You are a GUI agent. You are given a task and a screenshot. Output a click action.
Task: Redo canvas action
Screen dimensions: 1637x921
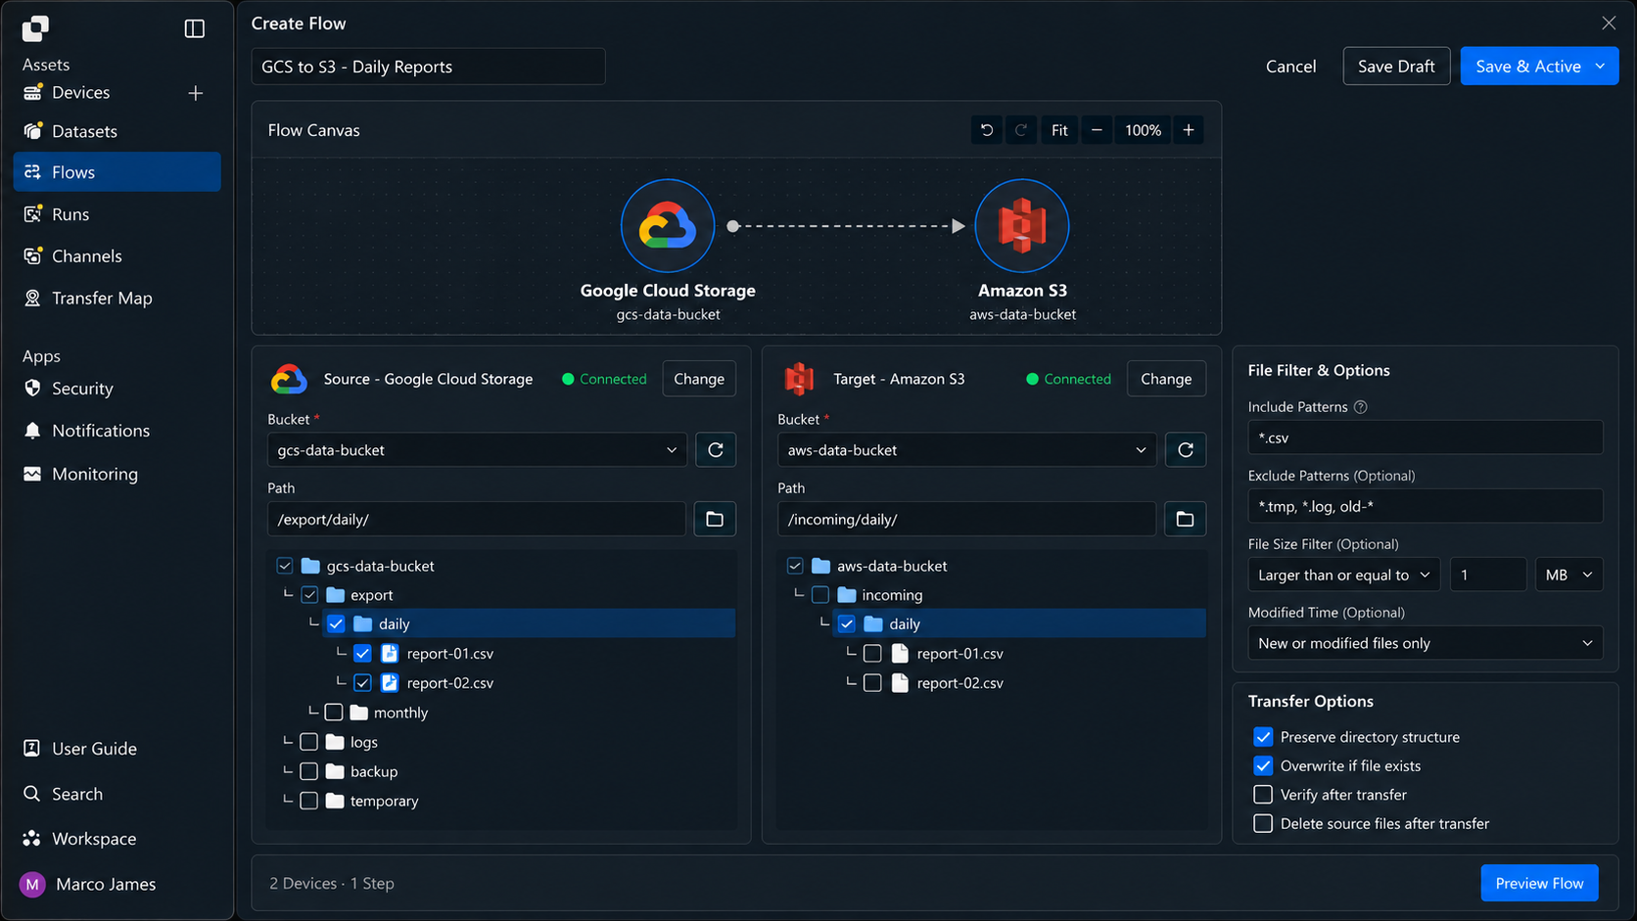pyautogui.click(x=1020, y=130)
